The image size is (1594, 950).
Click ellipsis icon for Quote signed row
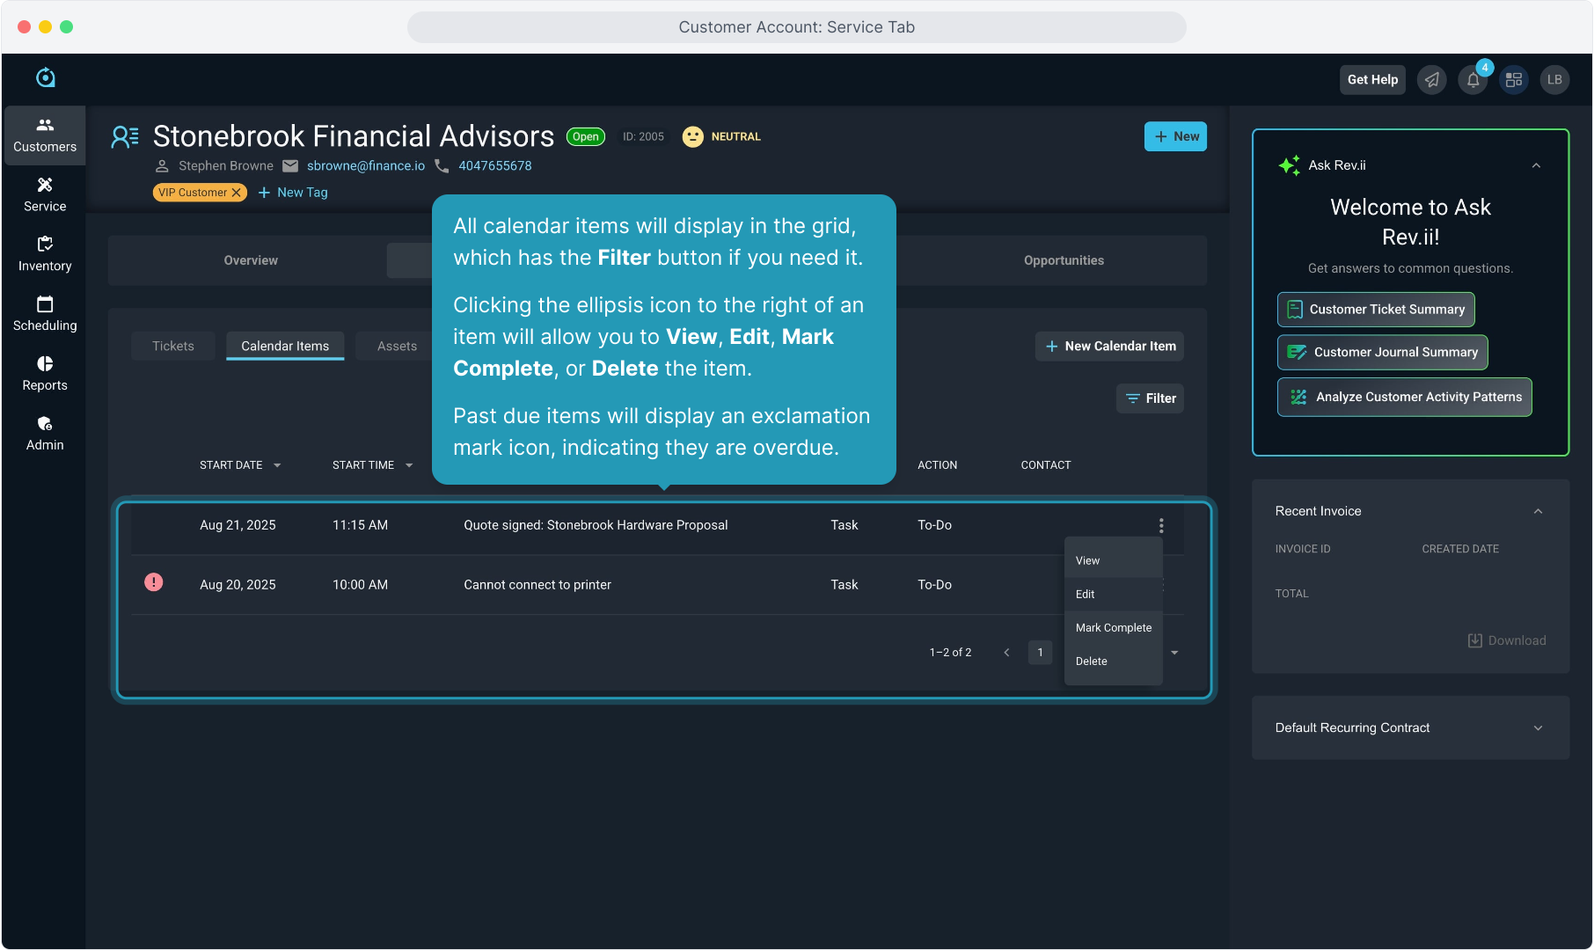[1161, 525]
